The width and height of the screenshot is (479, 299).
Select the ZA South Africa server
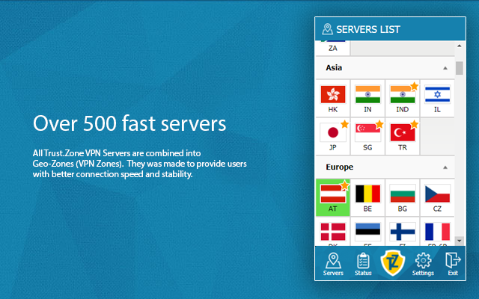point(332,48)
